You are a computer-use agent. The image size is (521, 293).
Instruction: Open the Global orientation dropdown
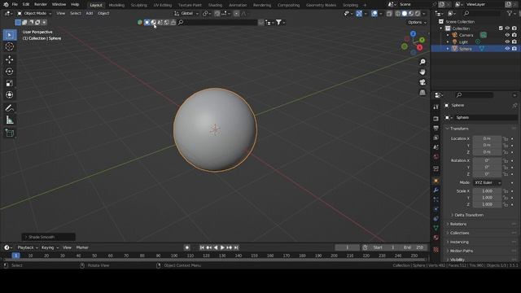pyautogui.click(x=186, y=13)
